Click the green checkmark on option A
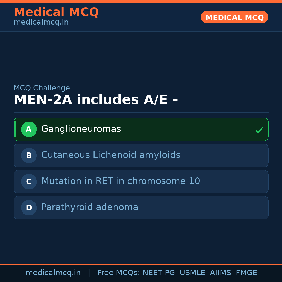 [x=259, y=129]
